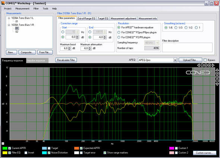Click the orange Expected APFR color swatch
220x158 pixels.
[x=76, y=148]
